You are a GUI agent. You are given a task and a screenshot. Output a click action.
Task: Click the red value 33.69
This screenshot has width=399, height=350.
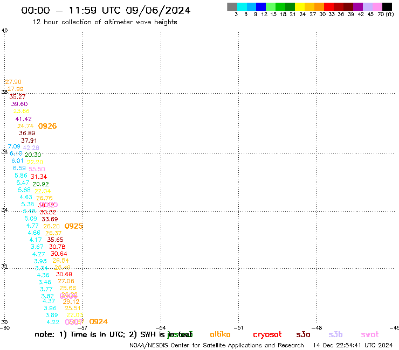[50, 219]
